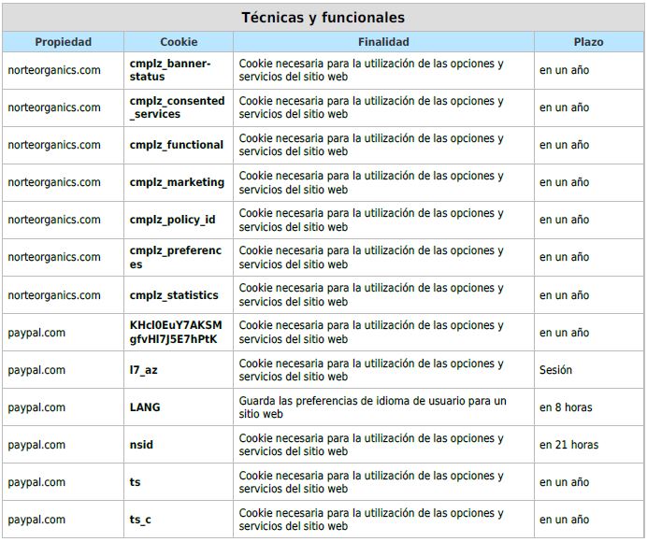
Task: Click 'en un año' in the cmplz_preferences row
Action: click(x=564, y=257)
